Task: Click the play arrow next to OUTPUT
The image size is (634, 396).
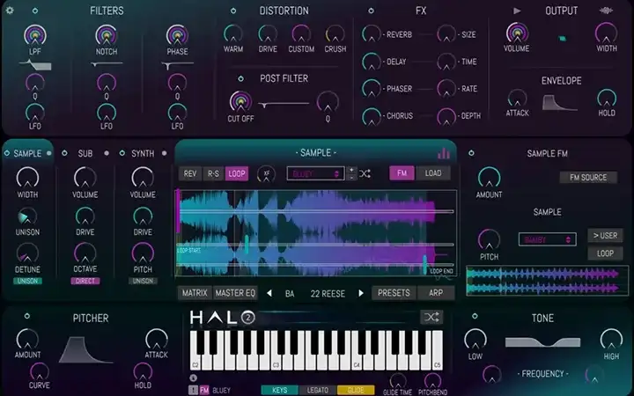Action: (517, 11)
